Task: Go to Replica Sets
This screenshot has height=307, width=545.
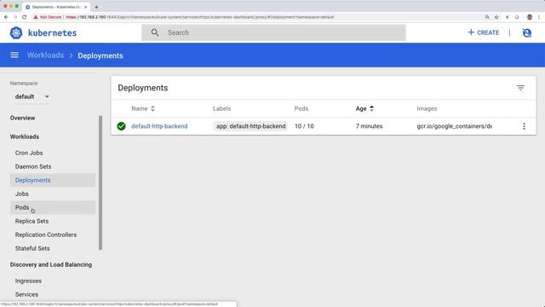Action: 32,221
